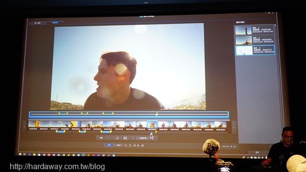Viewport: 306px width, 172px height.
Task: Switch to the highlighted multi-trim tab
Action: coord(55,22)
